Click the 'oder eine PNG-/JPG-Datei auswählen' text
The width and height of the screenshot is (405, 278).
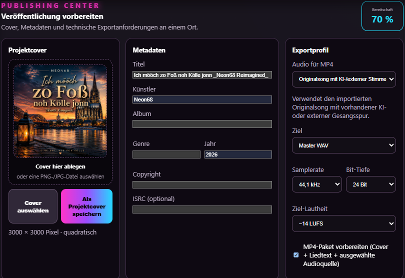pyautogui.click(x=60, y=176)
